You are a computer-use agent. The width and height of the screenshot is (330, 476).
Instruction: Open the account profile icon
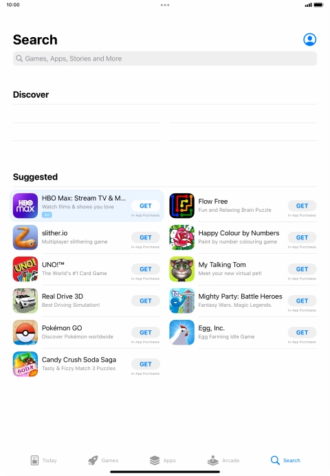tap(309, 39)
